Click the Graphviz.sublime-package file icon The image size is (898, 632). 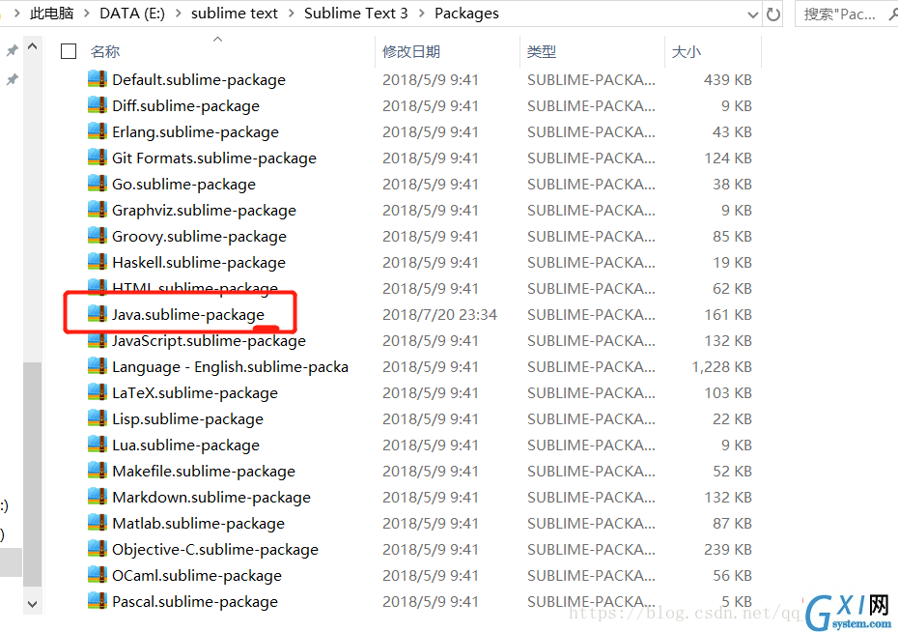coord(98,210)
